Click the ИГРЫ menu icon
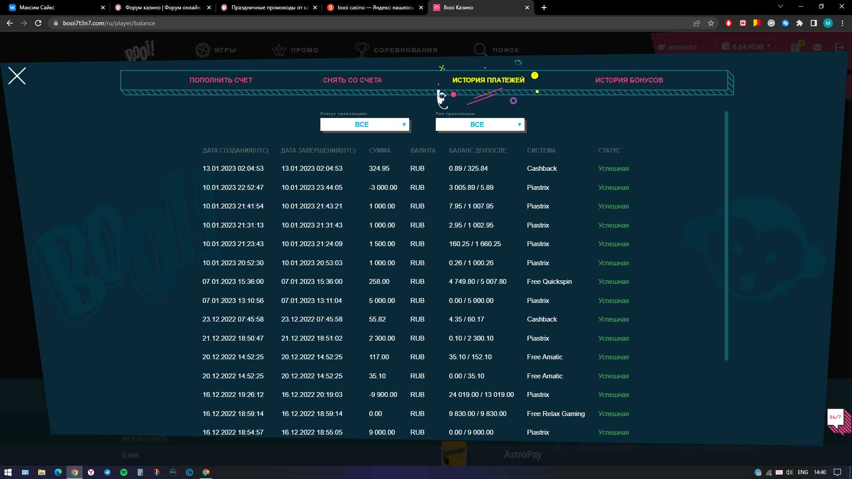Screen dimensions: 852x479 click(x=203, y=50)
